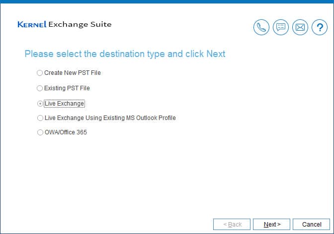Select the Live Exchange radio button
The width and height of the screenshot is (334, 234).
[x=40, y=104]
